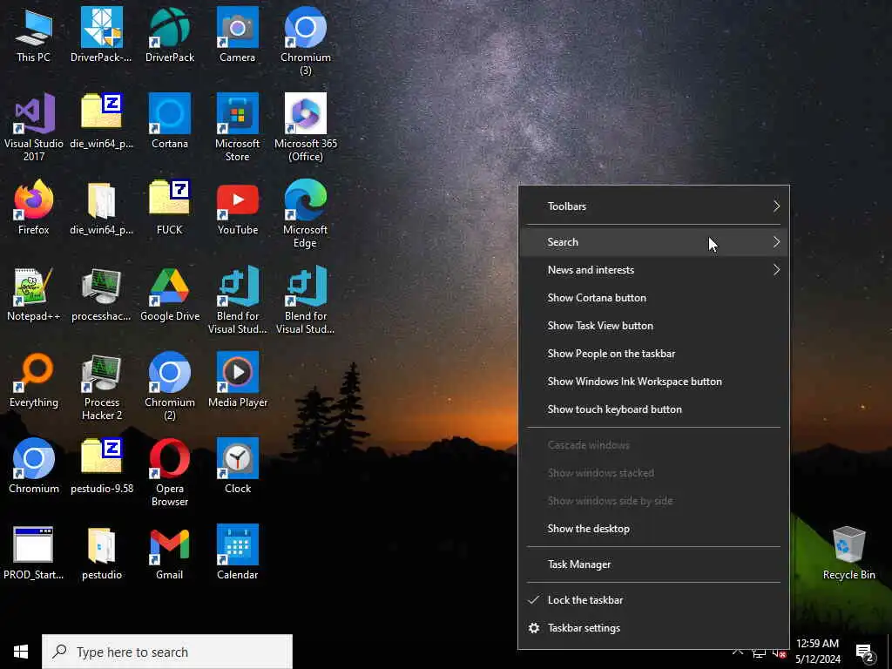This screenshot has height=669, width=892.
Task: Expand the Toolbars submenu arrow
Action: 776,206
